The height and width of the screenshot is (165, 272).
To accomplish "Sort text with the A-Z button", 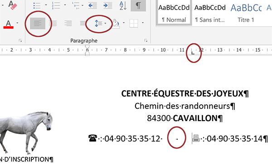I will tap(123, 5).
